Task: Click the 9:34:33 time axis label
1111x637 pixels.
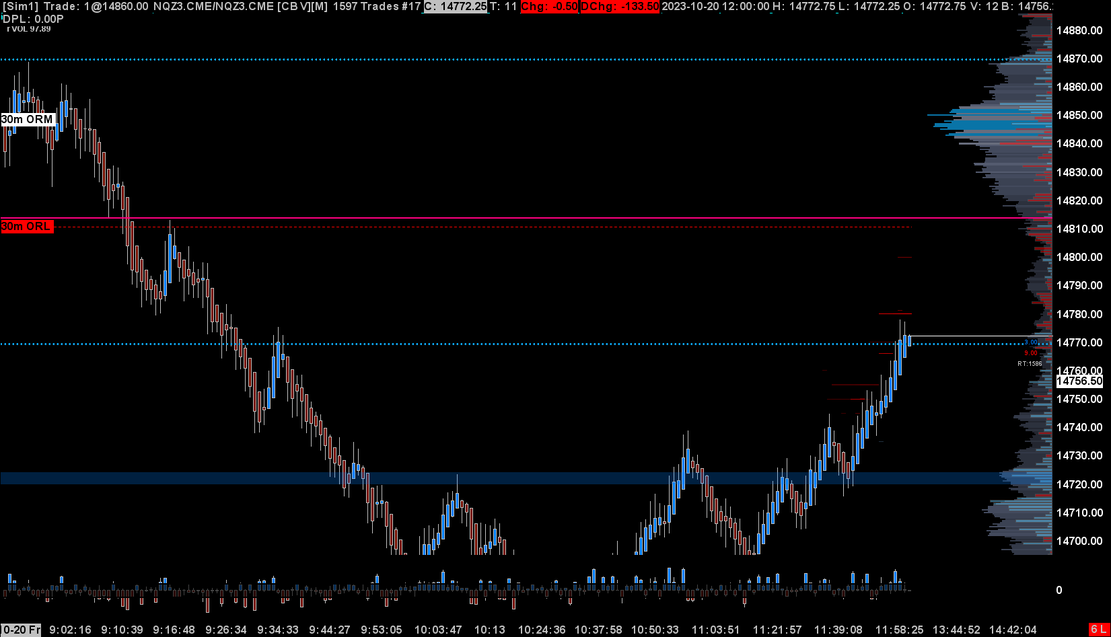Action: pyautogui.click(x=277, y=630)
